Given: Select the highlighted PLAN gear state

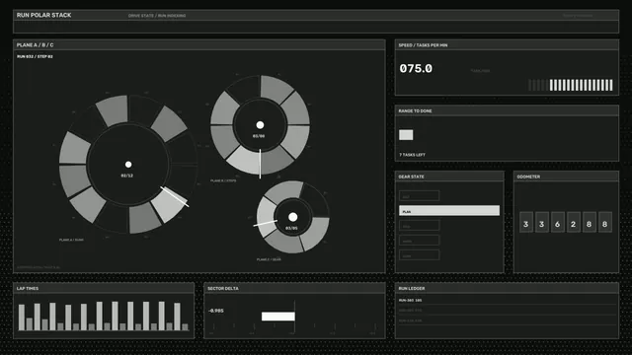Looking at the screenshot, I should click(449, 210).
